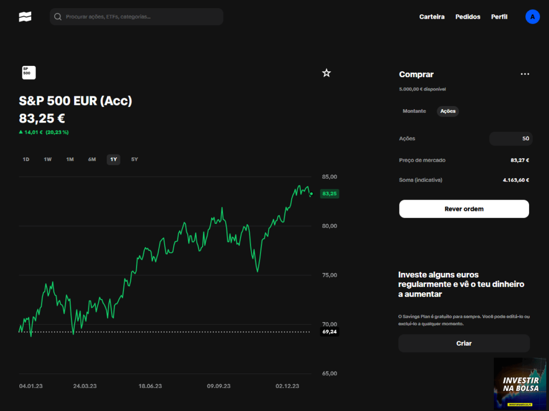Click the wave logo home icon

[x=25, y=17]
